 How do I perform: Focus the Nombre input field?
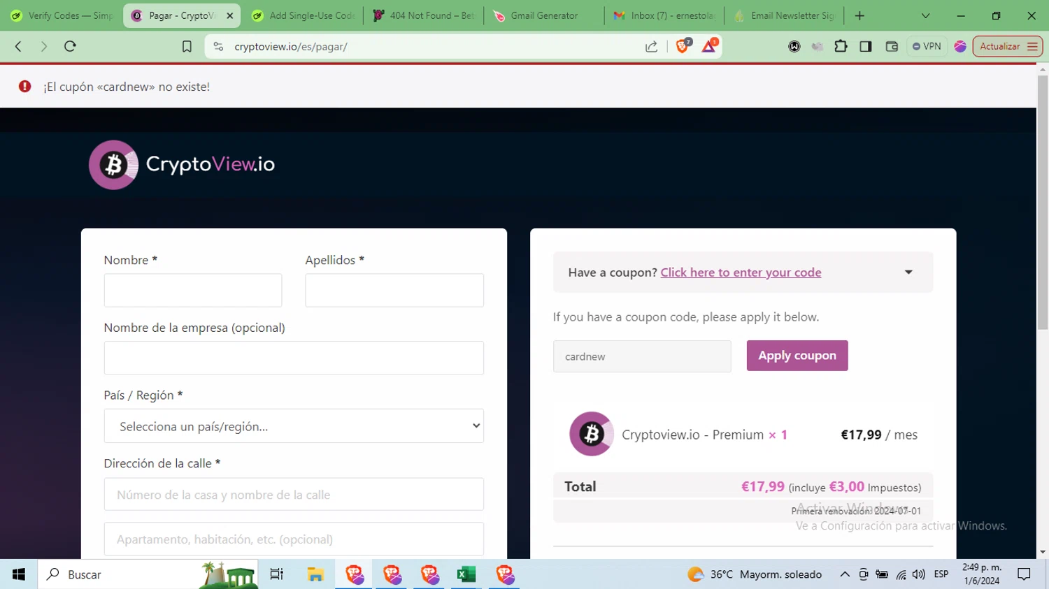click(x=193, y=290)
